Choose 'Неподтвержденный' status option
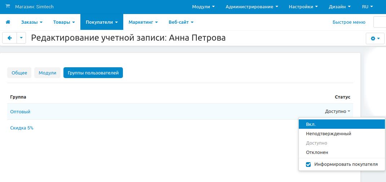Image resolution: width=386 pixels, height=182 pixels. click(328, 133)
